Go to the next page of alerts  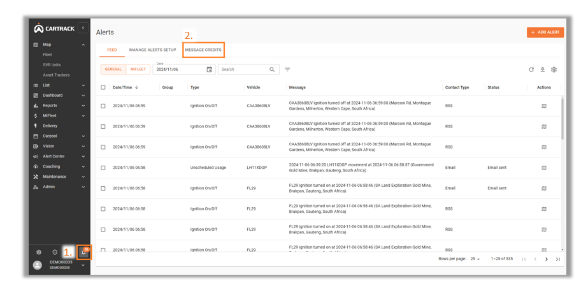tap(547, 259)
